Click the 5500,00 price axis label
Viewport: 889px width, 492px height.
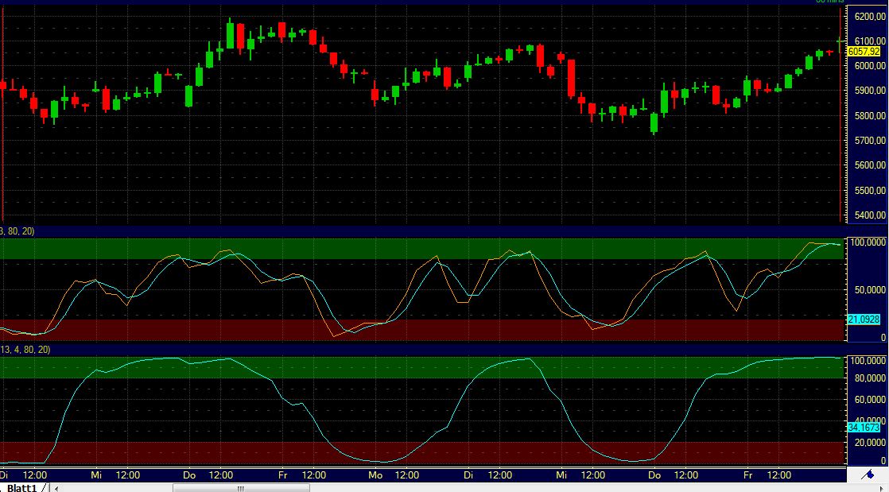pos(869,191)
